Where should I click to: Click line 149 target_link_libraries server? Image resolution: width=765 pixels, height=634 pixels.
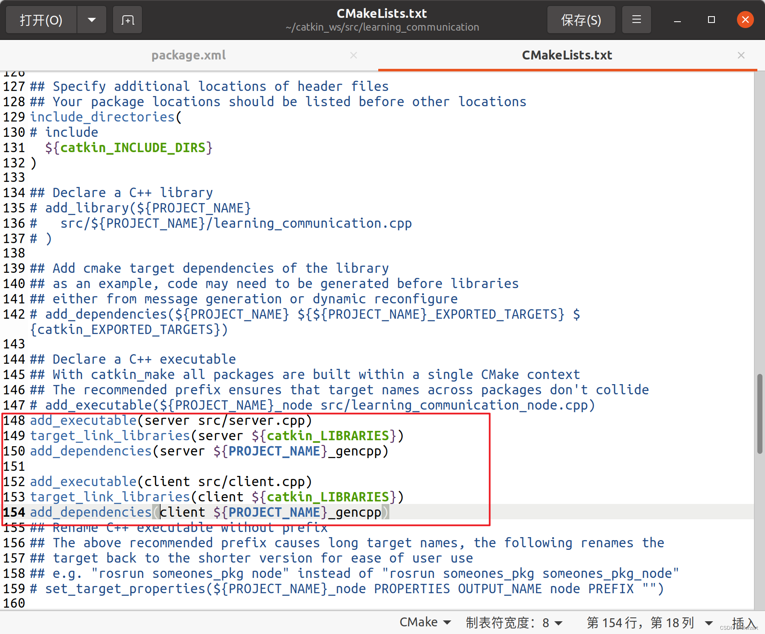tap(217, 436)
